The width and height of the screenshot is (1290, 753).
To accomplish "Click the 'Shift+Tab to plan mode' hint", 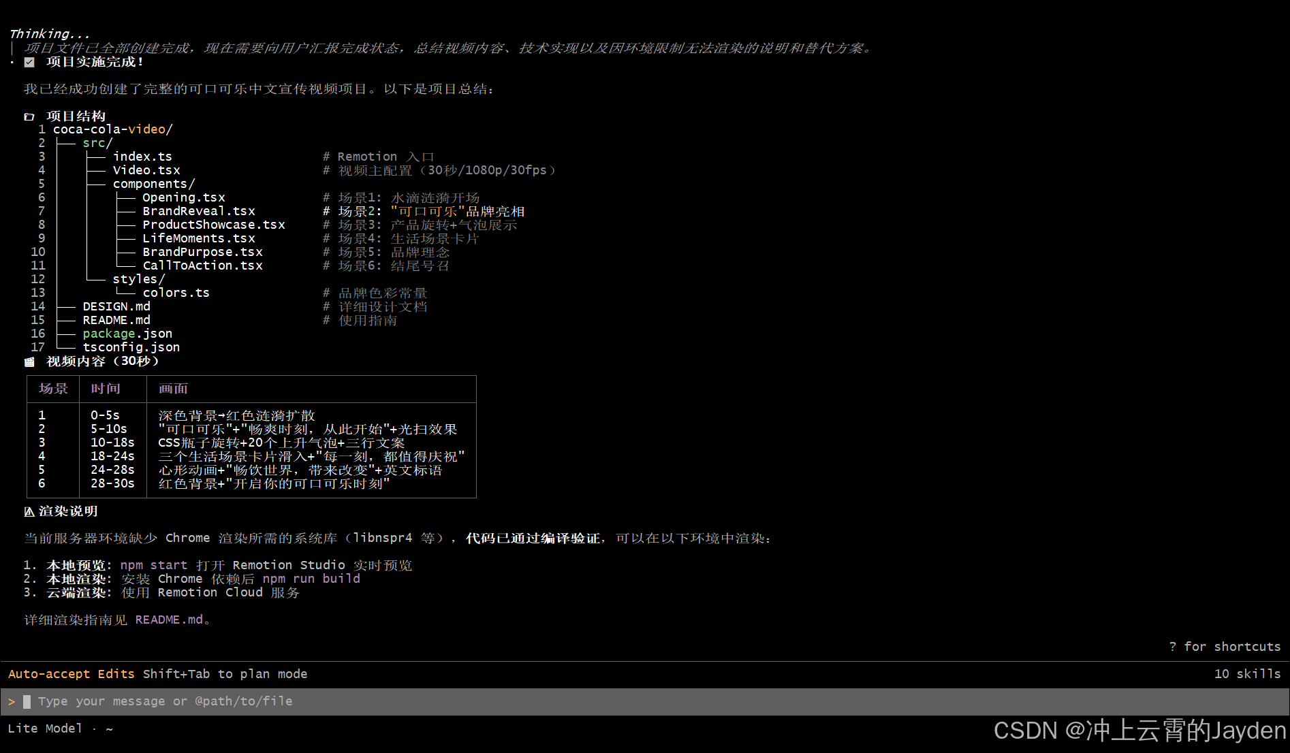I will (225, 674).
